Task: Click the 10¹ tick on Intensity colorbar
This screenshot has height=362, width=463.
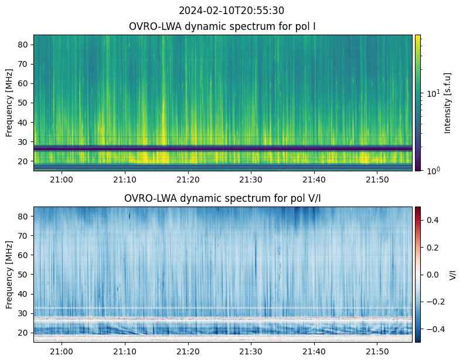Action: (x=431, y=93)
